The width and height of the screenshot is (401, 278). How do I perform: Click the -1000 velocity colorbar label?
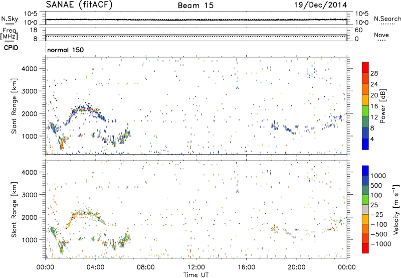(381, 244)
